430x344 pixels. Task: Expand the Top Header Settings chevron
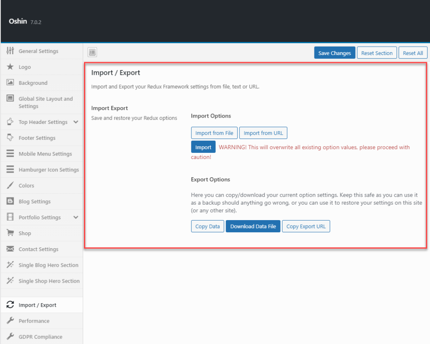click(76, 122)
